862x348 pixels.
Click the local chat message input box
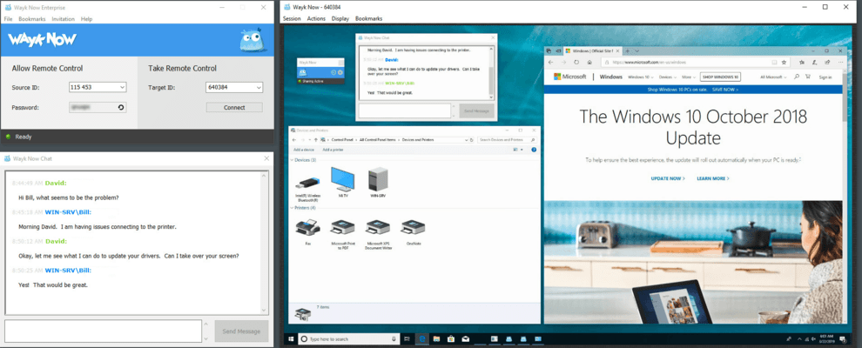pos(104,331)
